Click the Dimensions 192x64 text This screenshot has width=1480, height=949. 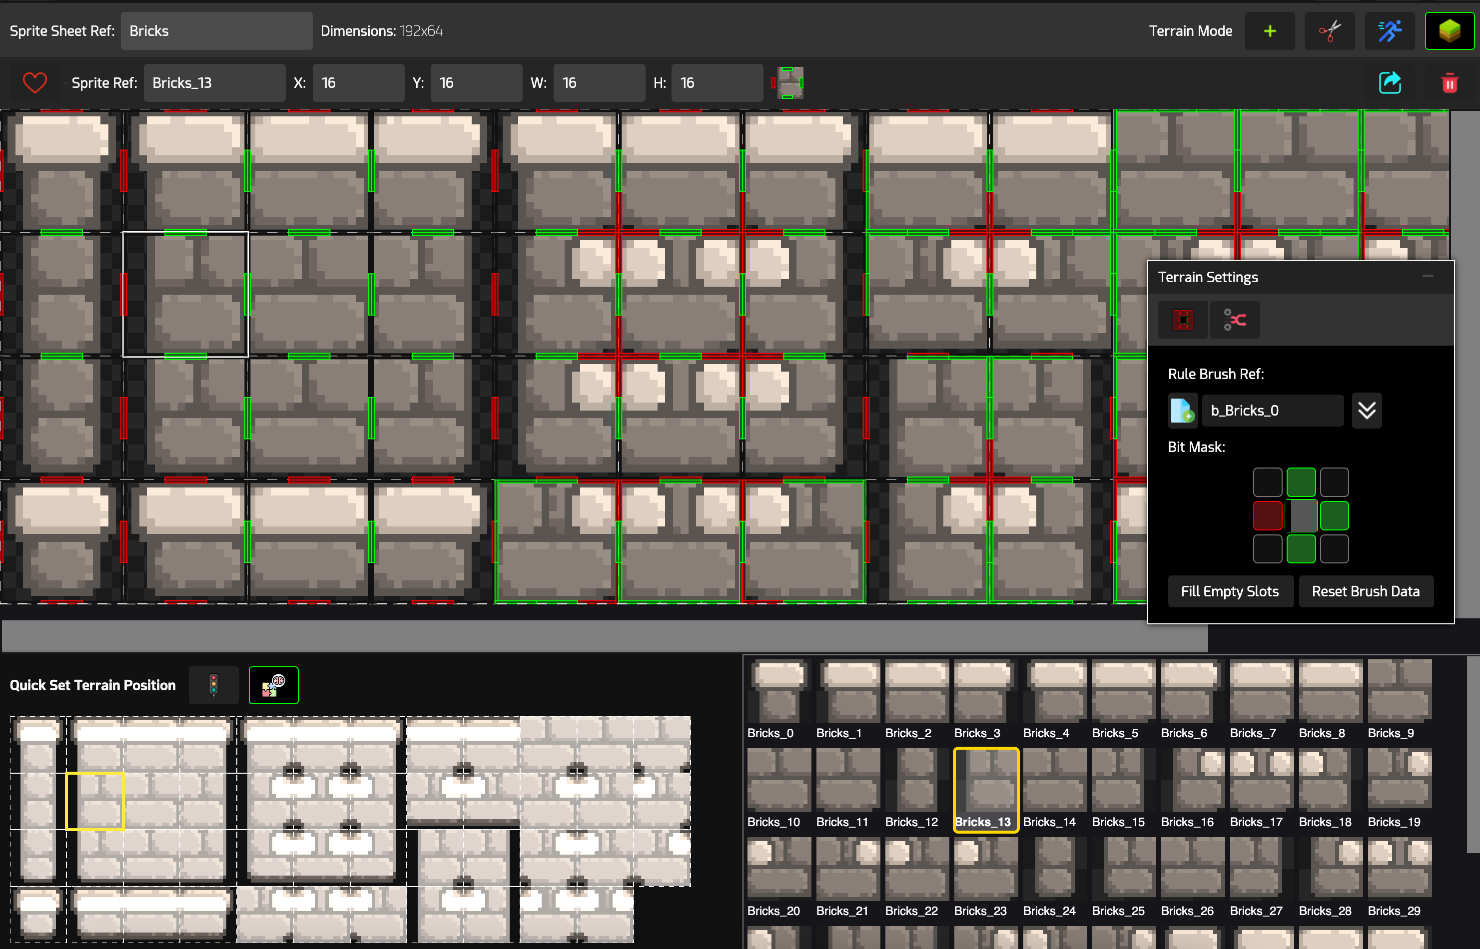point(382,31)
